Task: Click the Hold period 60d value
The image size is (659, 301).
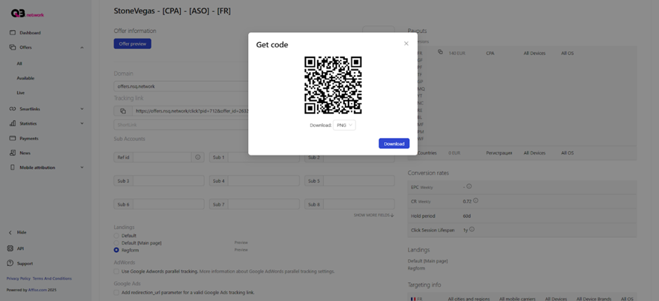Action: pyautogui.click(x=466, y=216)
